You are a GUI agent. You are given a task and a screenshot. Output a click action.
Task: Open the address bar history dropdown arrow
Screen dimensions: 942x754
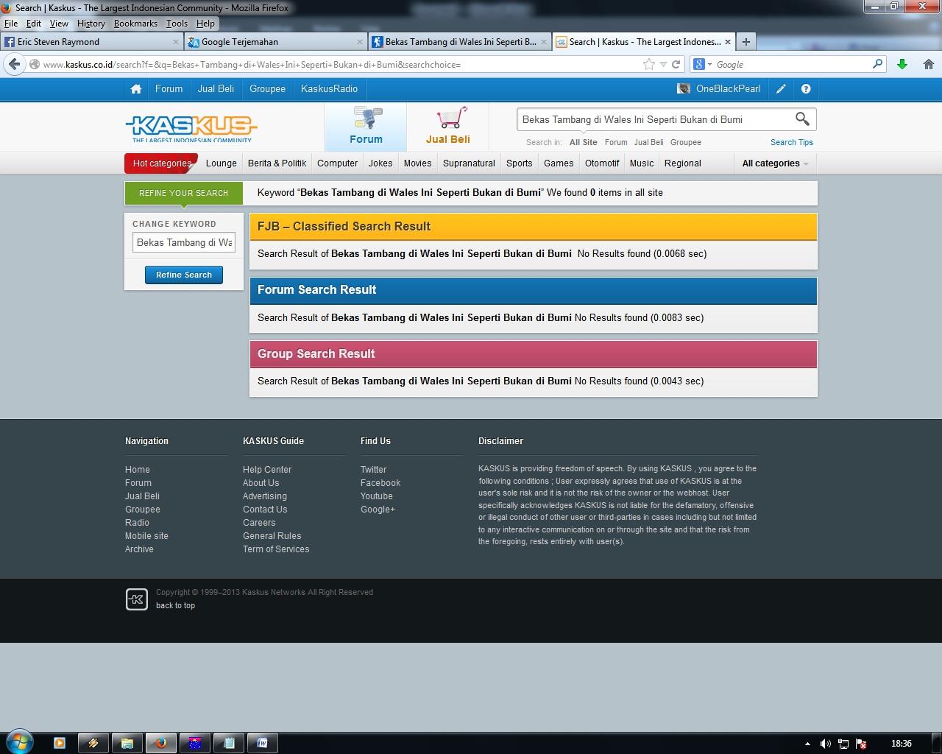pos(663,64)
